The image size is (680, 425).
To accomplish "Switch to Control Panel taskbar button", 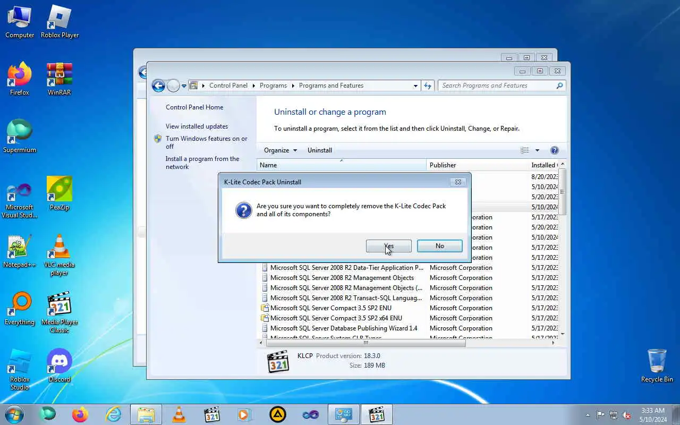I will click(x=344, y=414).
